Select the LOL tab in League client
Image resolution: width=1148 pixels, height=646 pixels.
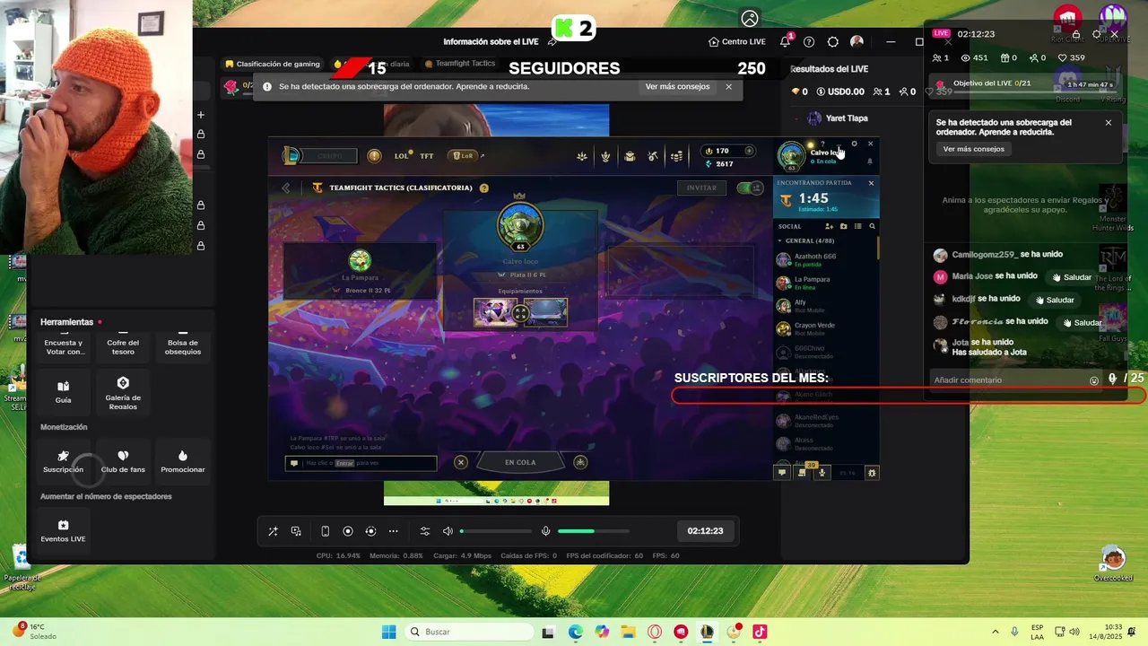point(402,155)
